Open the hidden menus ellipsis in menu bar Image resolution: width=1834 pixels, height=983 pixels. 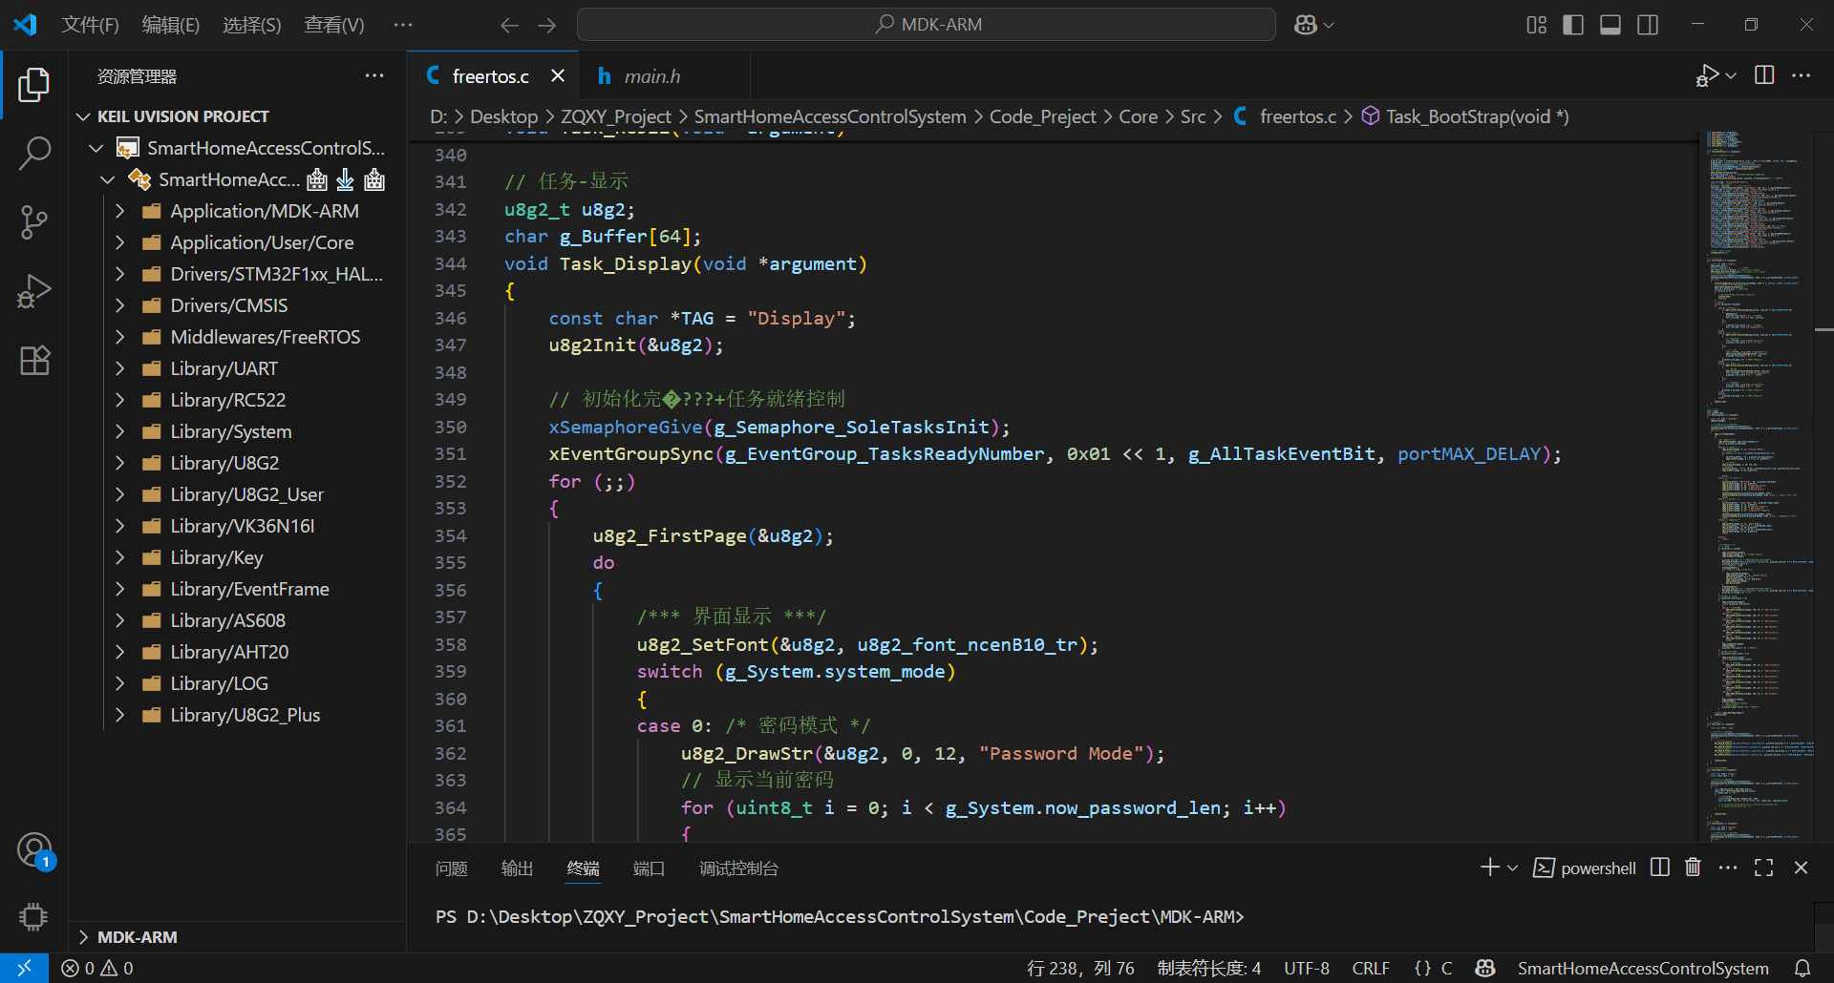pos(403,25)
